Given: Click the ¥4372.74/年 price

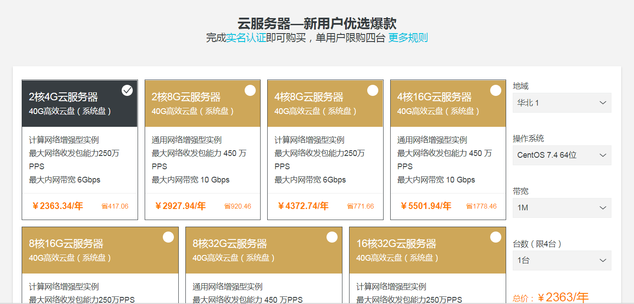Looking at the screenshot, I should 303,206.
